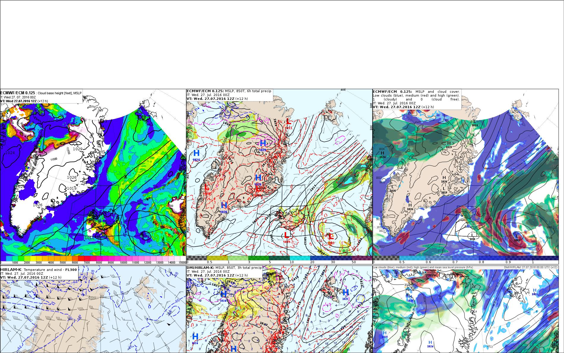Click the H 1024 high in the DMI/HIRLAM clouds map

[430, 344]
